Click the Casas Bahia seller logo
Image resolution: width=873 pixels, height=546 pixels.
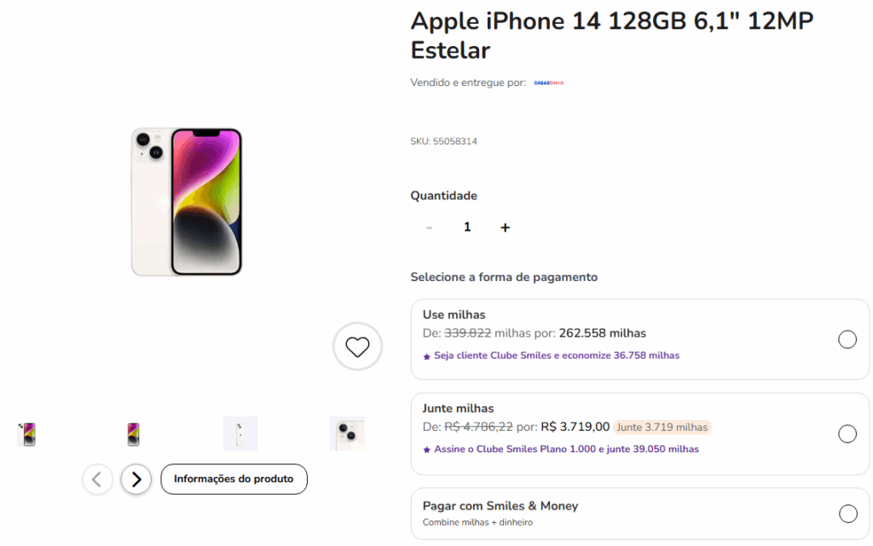point(548,83)
